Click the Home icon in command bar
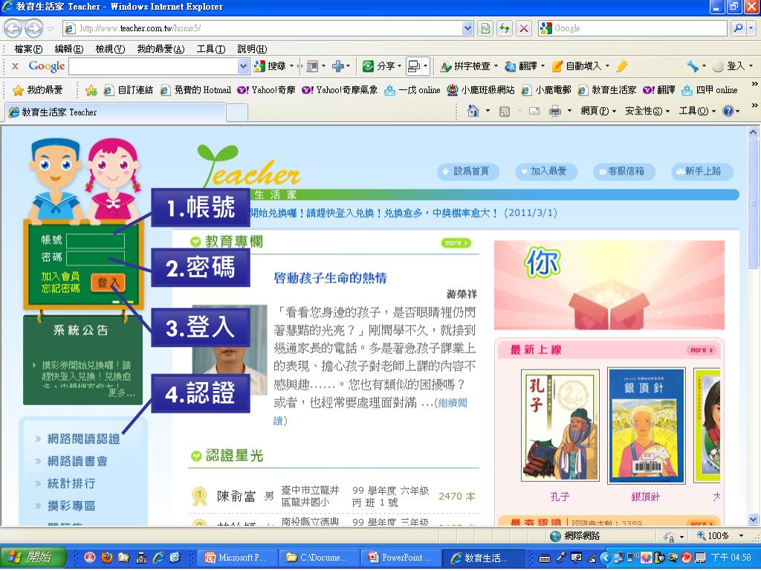 473,112
